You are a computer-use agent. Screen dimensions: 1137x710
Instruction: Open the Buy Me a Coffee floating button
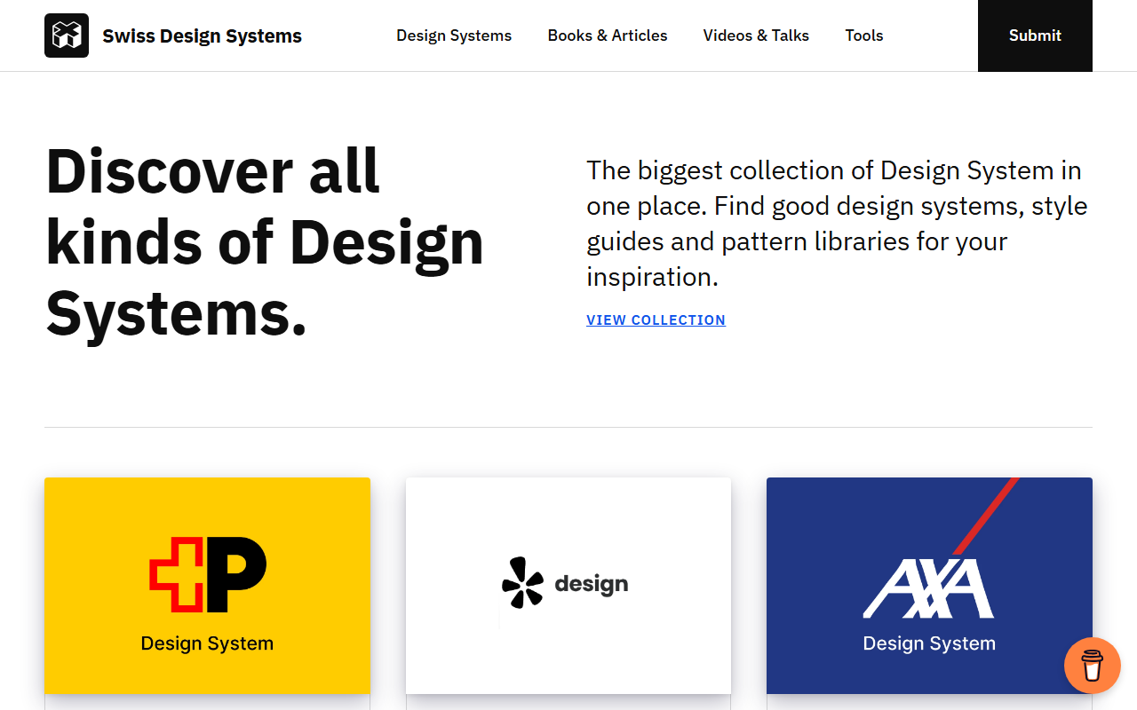(x=1093, y=666)
